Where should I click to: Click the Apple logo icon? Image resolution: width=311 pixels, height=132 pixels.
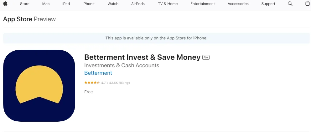coord(5,3)
